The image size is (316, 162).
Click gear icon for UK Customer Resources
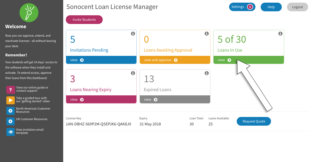(x=11, y=121)
